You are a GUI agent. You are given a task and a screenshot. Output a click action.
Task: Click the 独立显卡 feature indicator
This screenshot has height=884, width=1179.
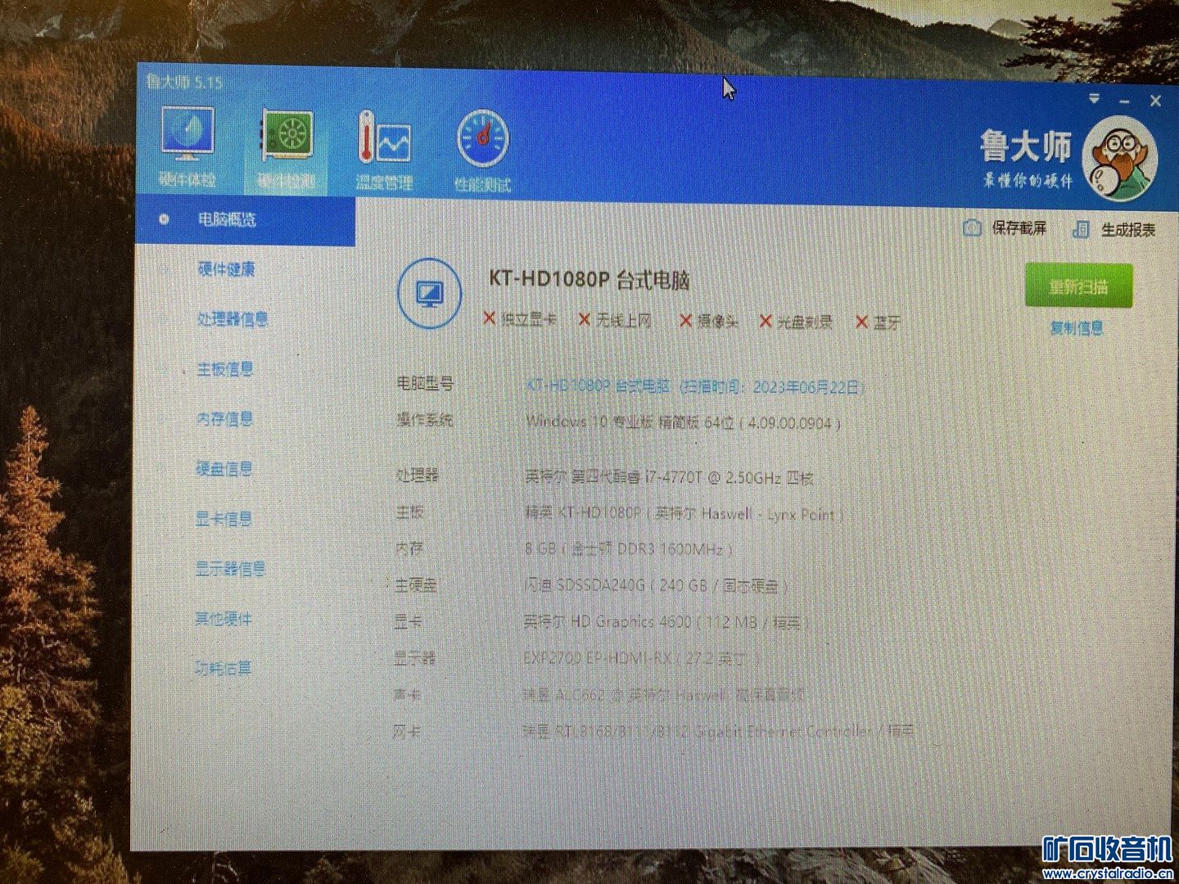pos(520,320)
